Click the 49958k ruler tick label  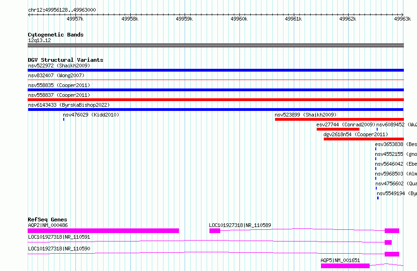click(x=130, y=19)
